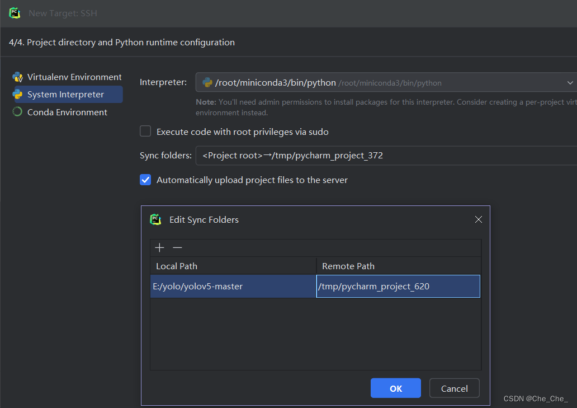Image resolution: width=577 pixels, height=408 pixels.
Task: Close the Edit Sync Folders dialog
Action: pos(478,219)
